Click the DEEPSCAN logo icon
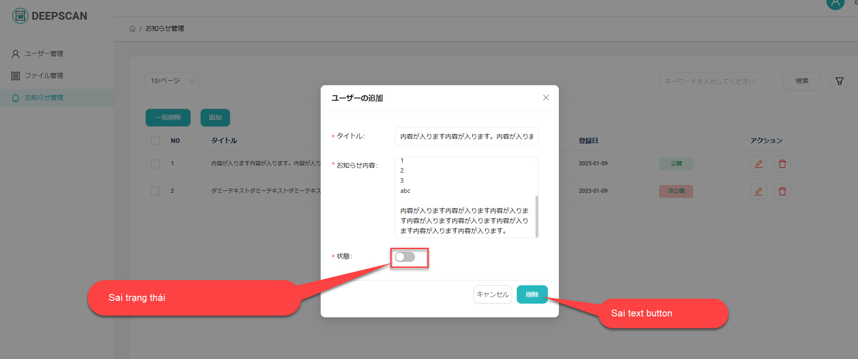858x359 pixels. pos(20,16)
